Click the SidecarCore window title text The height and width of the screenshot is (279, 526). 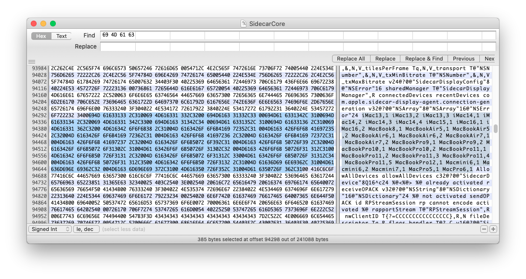(x=267, y=24)
